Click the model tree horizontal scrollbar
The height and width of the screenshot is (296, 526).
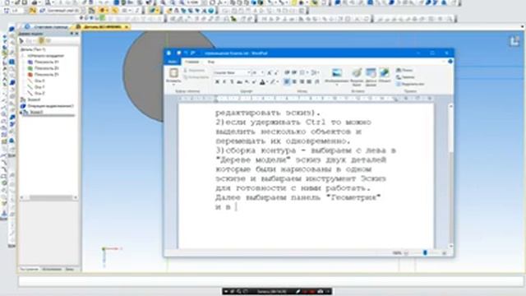[x=48, y=197]
